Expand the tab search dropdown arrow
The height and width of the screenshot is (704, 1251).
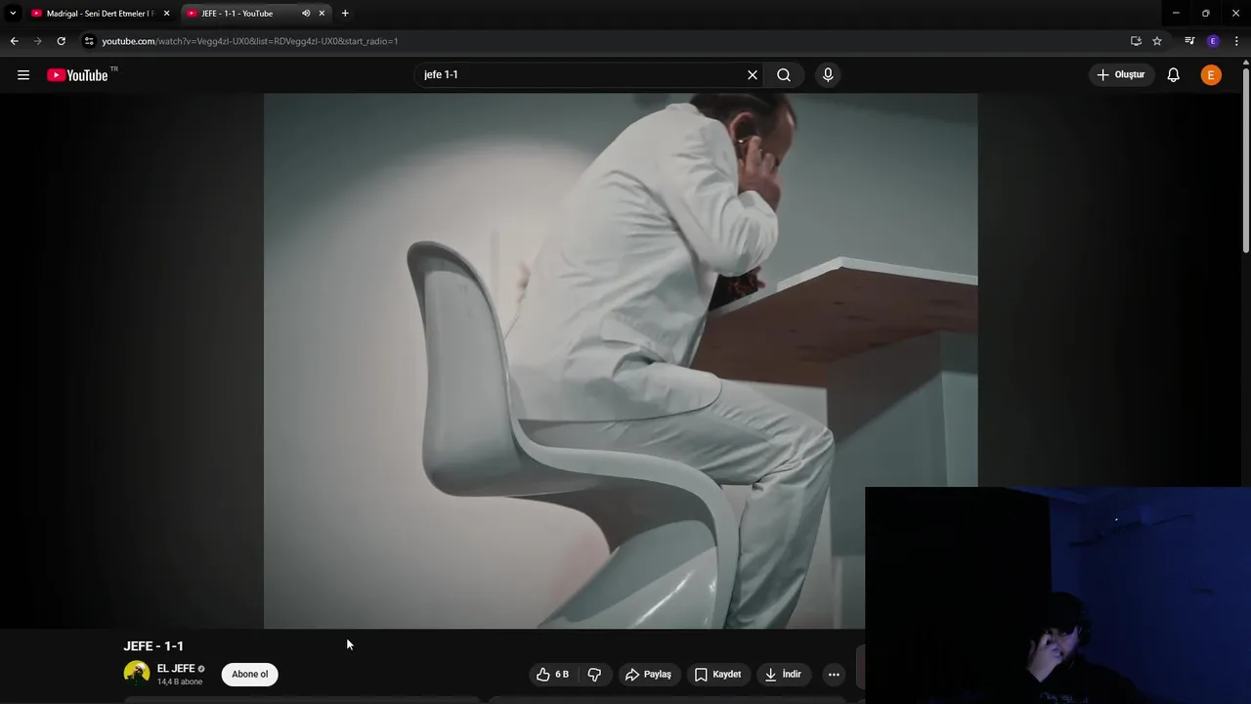click(13, 14)
